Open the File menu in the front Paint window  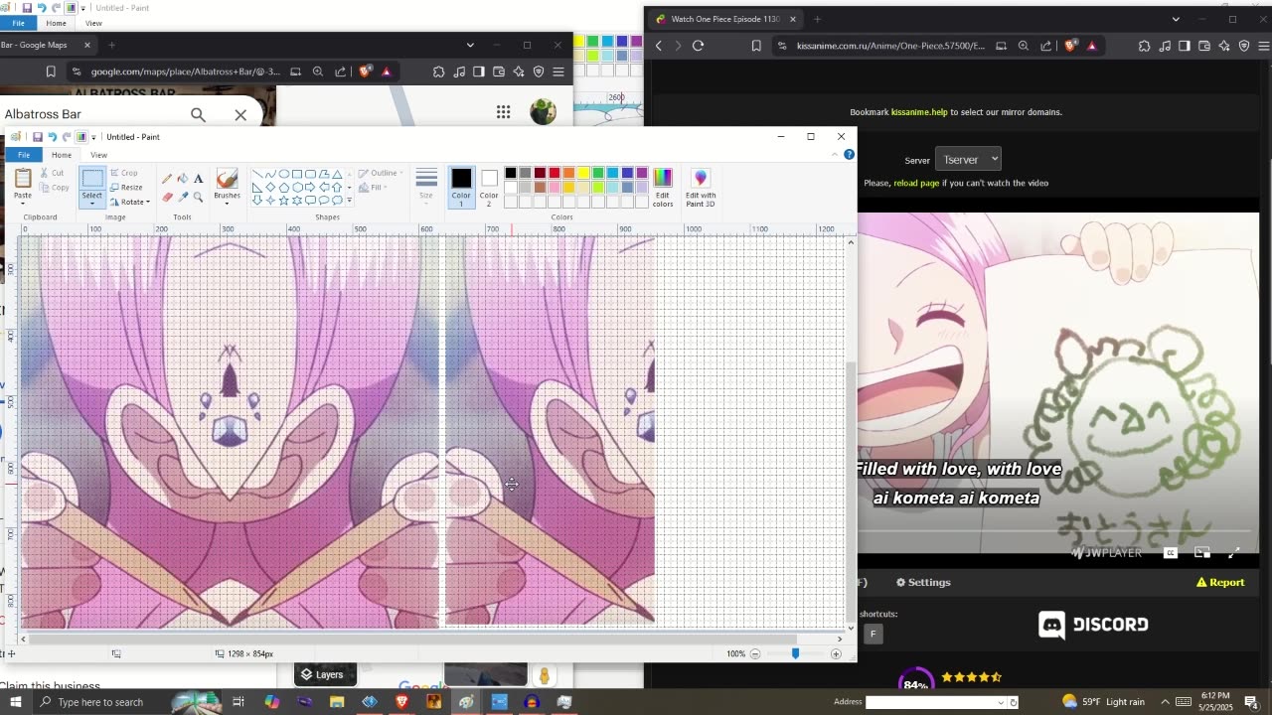pos(23,155)
